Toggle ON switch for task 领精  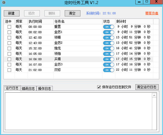[x=109, y=38]
